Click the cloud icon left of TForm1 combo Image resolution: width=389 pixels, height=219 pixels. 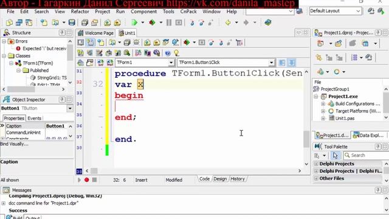point(80,63)
